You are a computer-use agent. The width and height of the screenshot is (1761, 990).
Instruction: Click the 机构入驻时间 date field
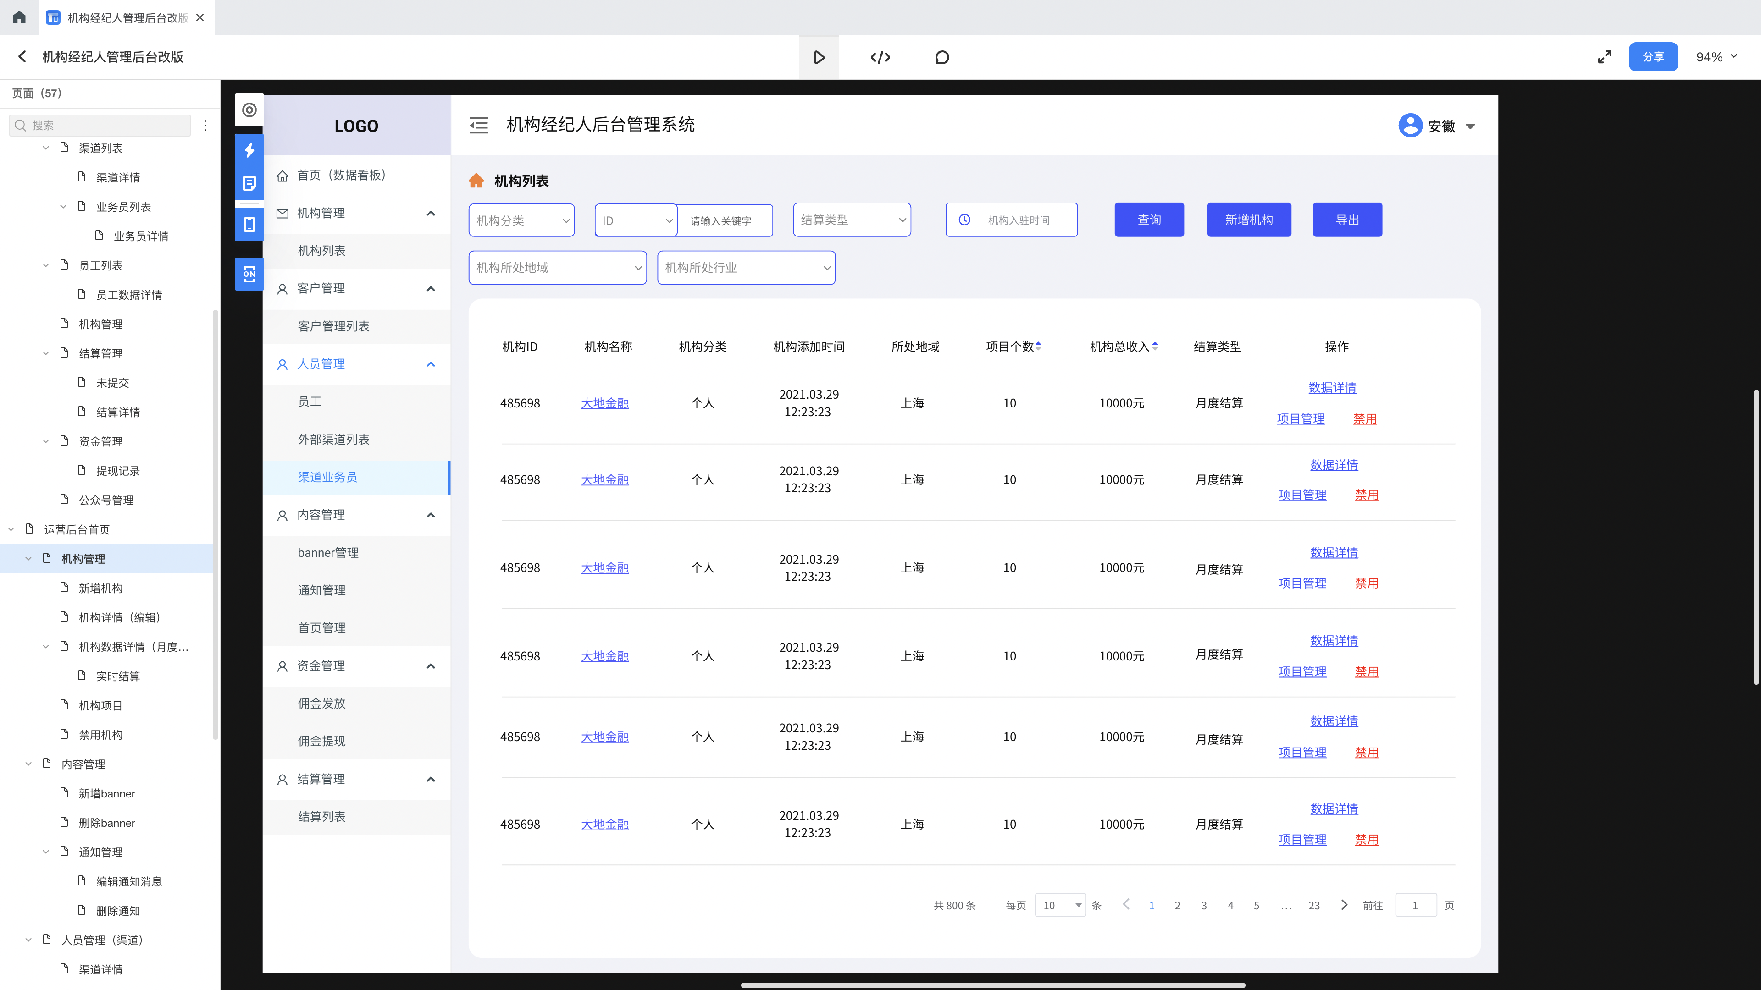pyautogui.click(x=1011, y=220)
